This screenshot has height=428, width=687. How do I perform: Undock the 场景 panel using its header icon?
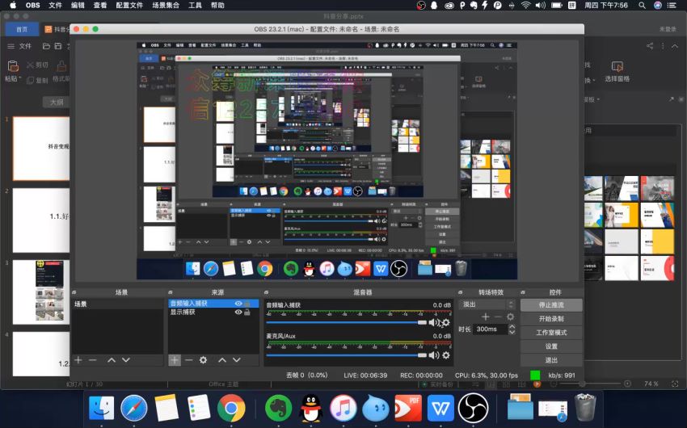[x=74, y=292]
